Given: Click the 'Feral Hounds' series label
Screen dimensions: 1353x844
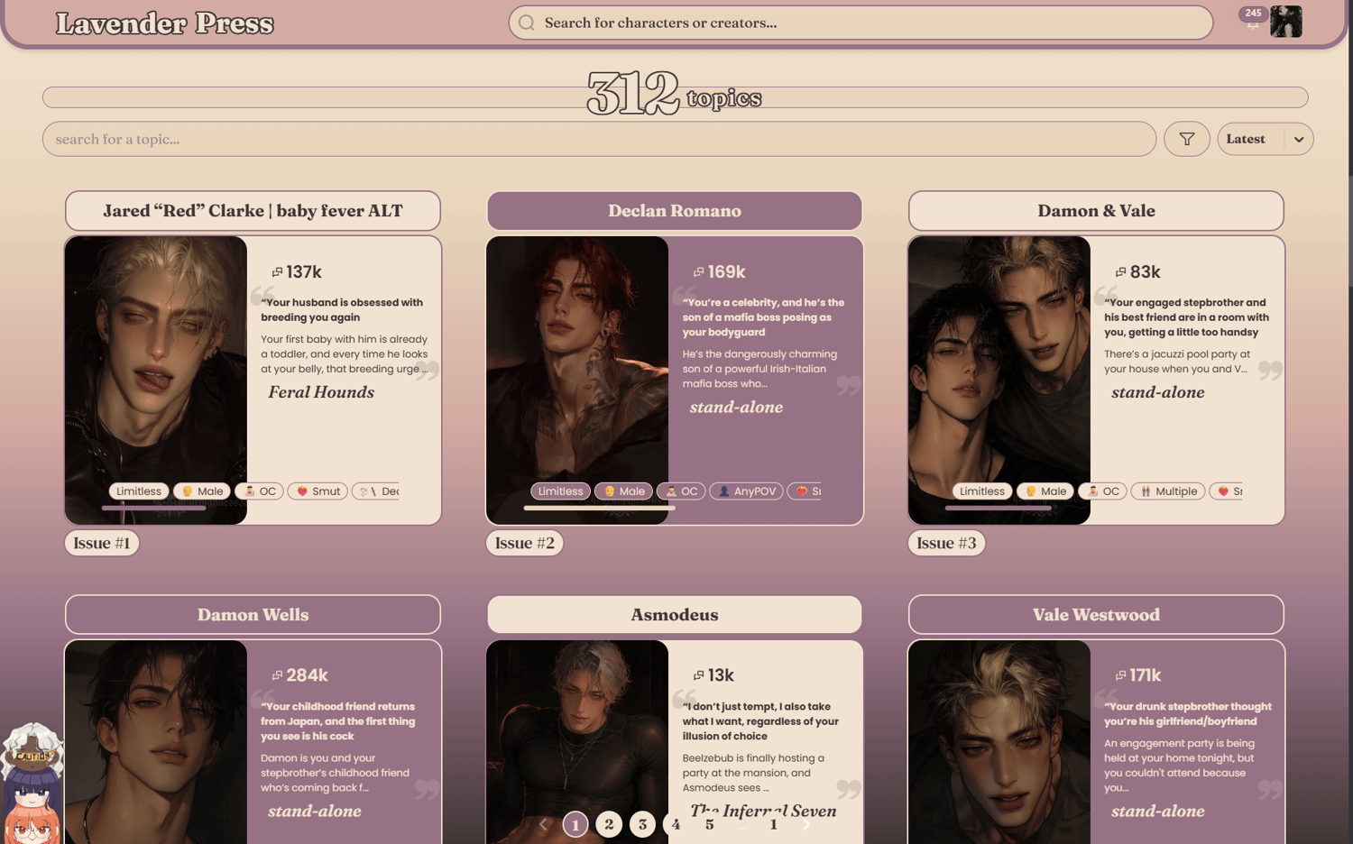Looking at the screenshot, I should coord(321,392).
